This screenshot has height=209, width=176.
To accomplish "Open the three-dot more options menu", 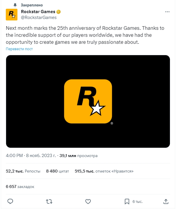I will [167, 12].
